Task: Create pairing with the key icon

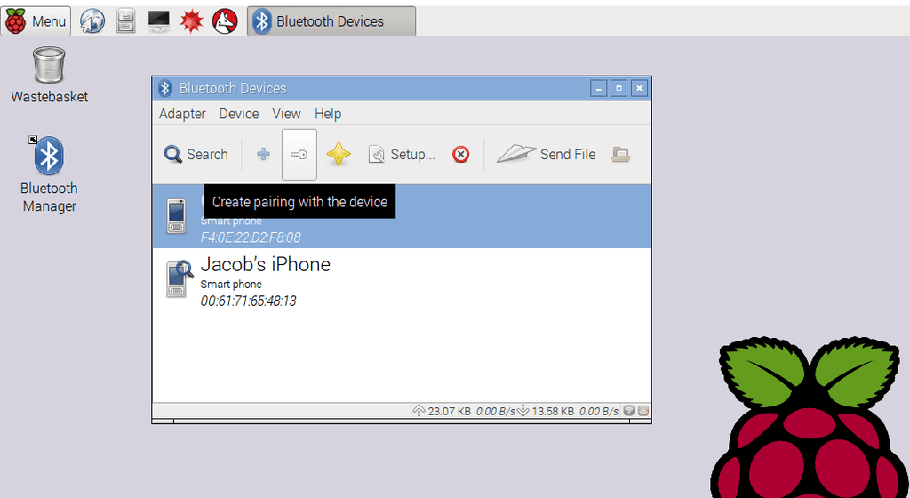Action: pyautogui.click(x=299, y=155)
